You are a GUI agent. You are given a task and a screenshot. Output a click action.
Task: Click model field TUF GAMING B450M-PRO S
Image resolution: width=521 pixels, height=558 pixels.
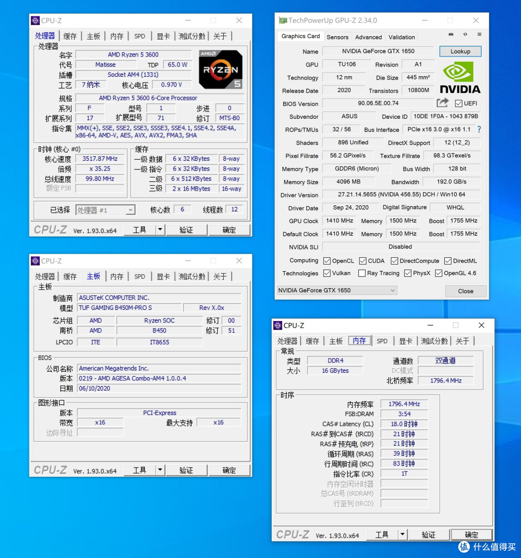click(129, 307)
